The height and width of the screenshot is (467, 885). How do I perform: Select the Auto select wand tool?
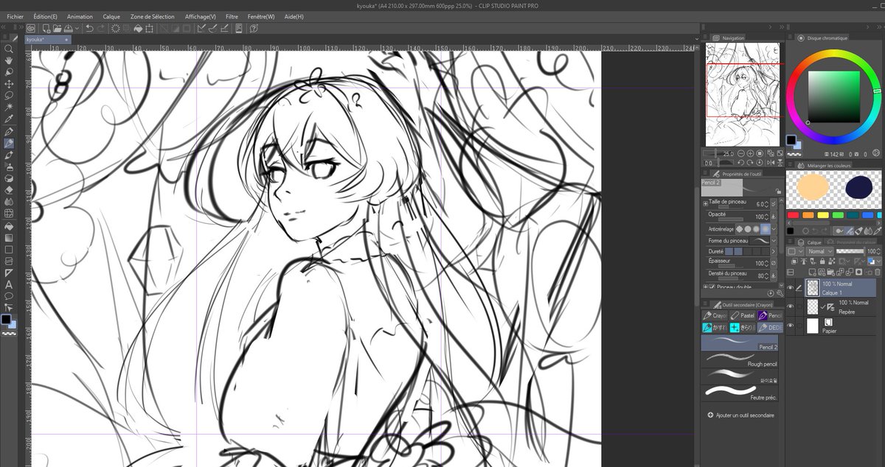[x=9, y=108]
